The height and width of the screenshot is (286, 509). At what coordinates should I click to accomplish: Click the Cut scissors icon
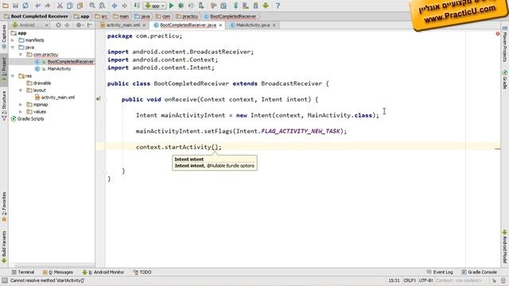click(60, 6)
